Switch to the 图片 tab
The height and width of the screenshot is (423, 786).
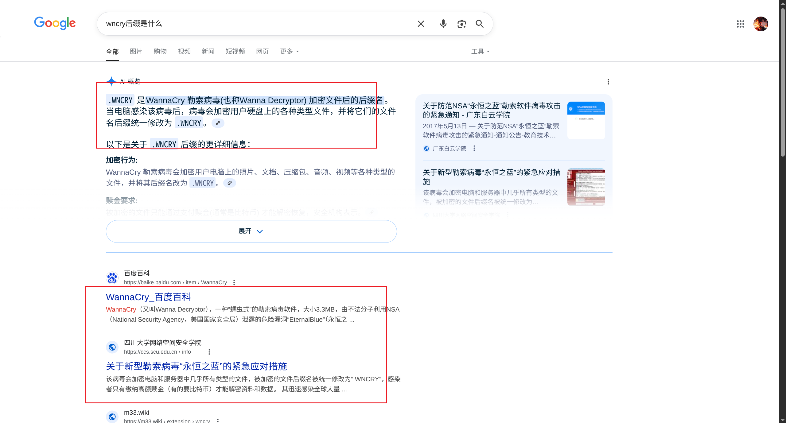point(136,51)
